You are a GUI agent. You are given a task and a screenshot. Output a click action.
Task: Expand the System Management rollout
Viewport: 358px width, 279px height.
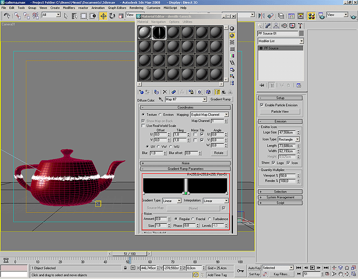[x=280, y=197]
